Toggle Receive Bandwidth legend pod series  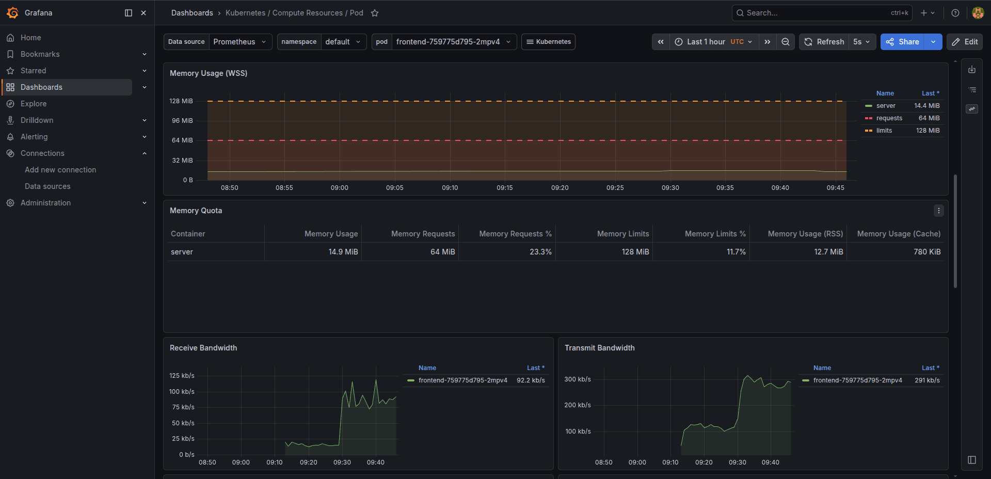click(463, 380)
